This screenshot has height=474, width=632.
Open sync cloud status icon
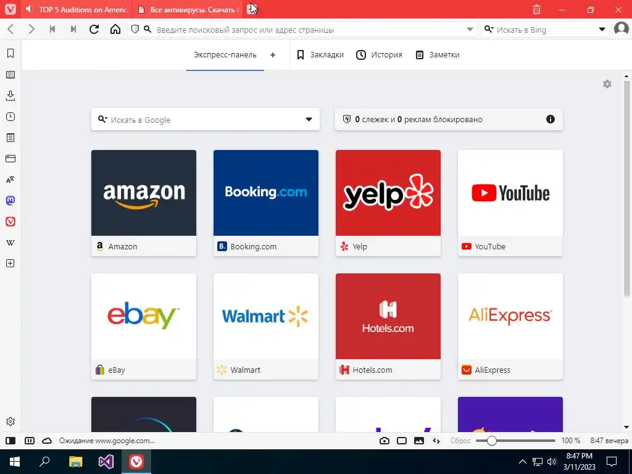point(47,441)
